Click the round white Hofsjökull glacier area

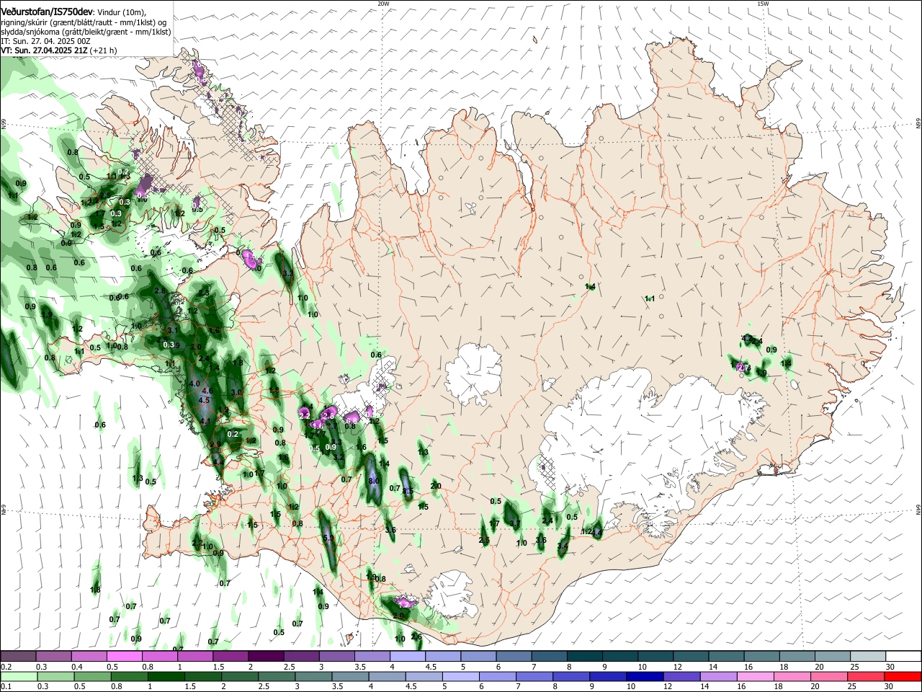(473, 373)
